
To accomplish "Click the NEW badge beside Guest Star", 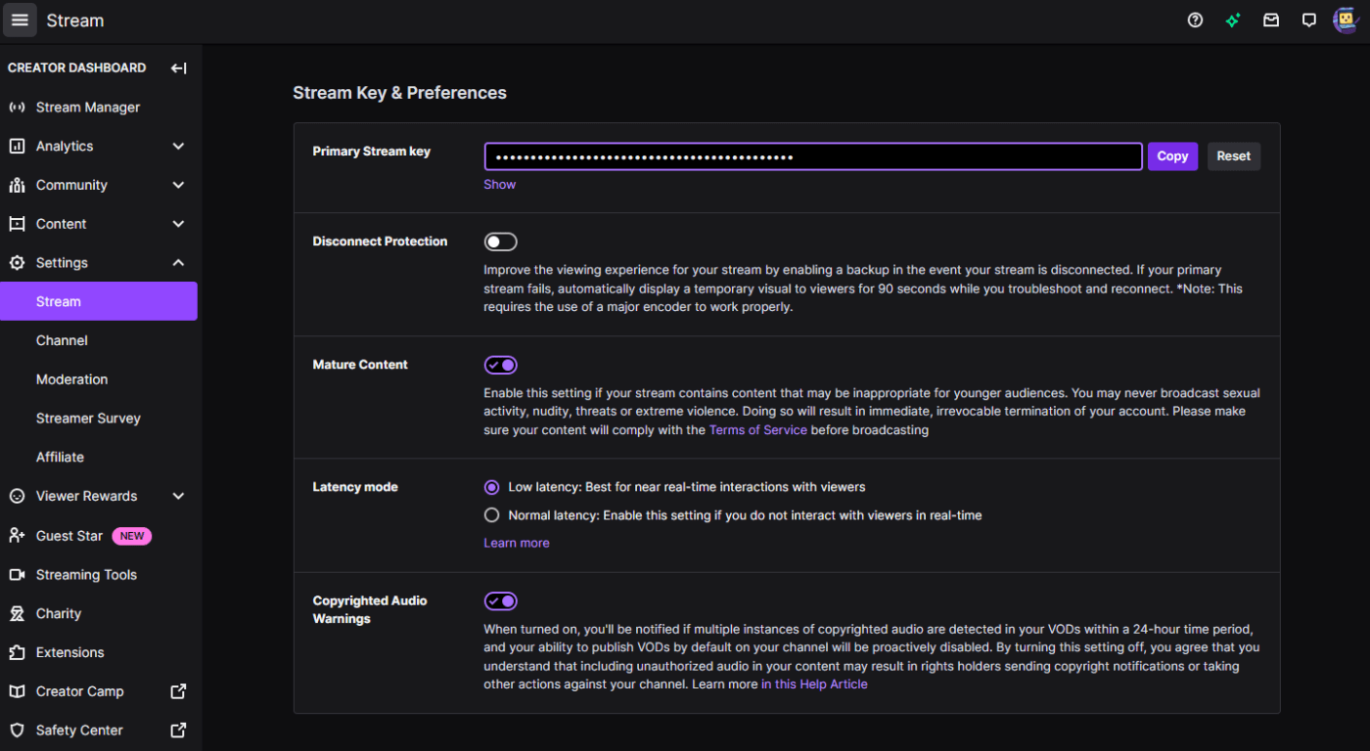I will 132,536.
